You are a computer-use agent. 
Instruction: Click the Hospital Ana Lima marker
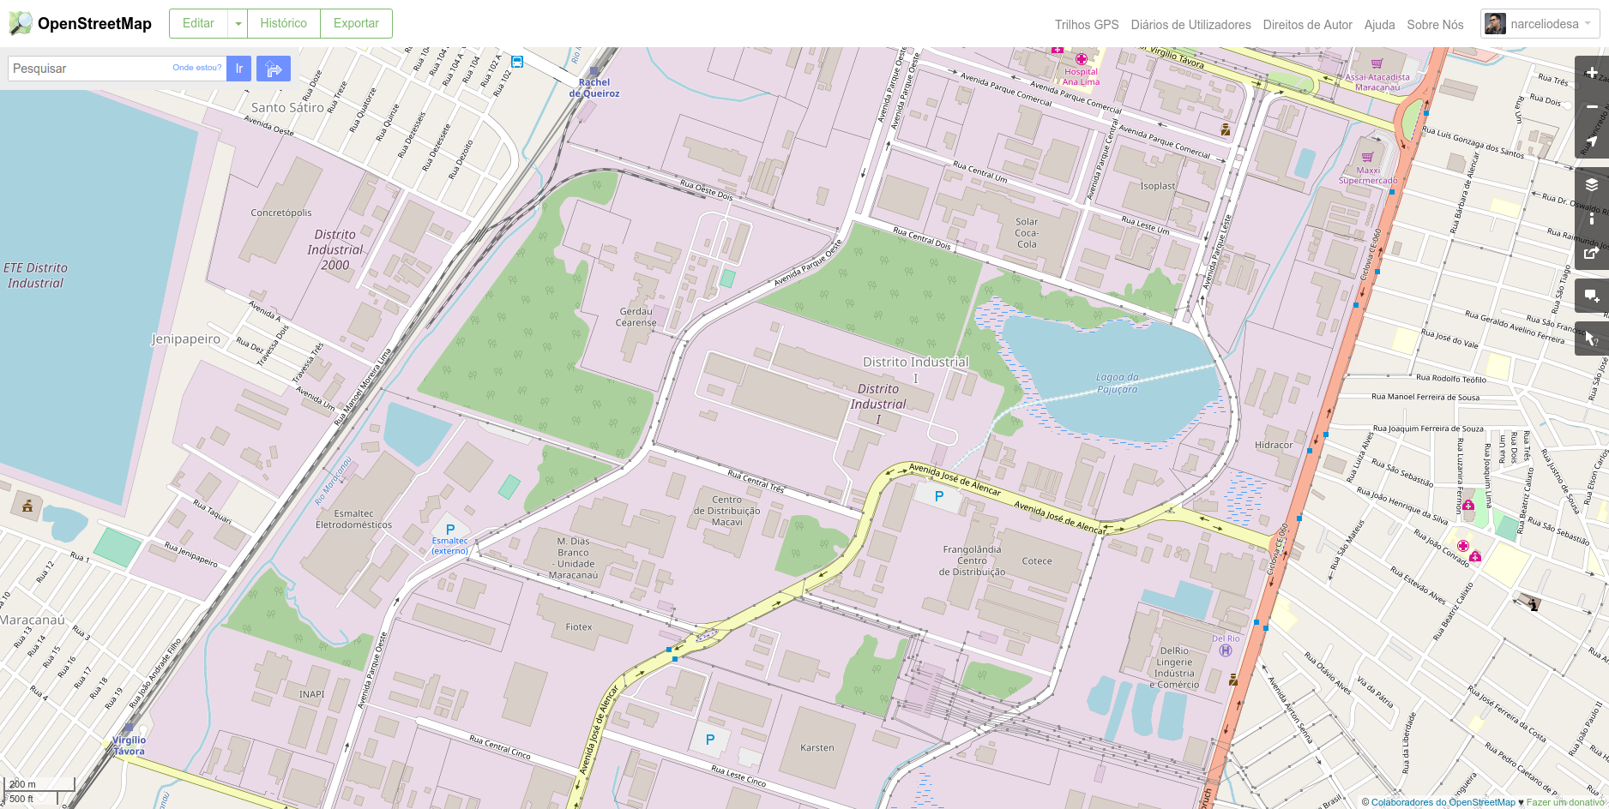click(x=1081, y=59)
